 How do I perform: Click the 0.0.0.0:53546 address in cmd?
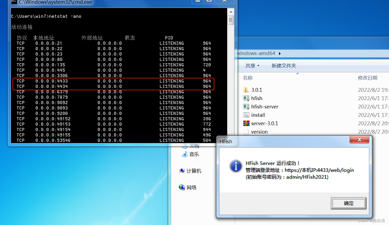(x=53, y=140)
